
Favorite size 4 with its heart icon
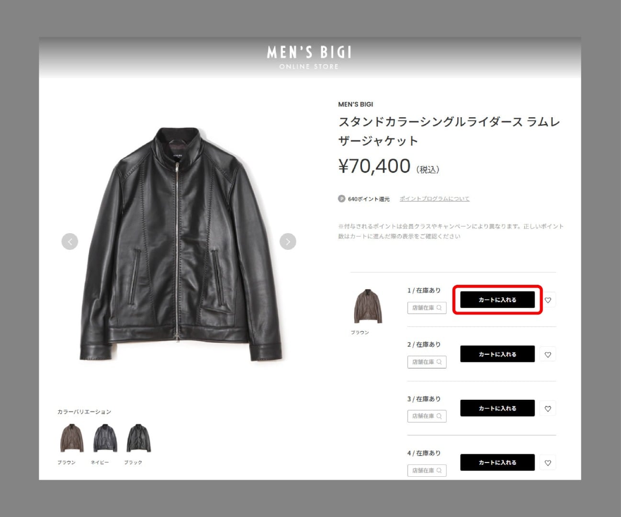[x=548, y=462]
